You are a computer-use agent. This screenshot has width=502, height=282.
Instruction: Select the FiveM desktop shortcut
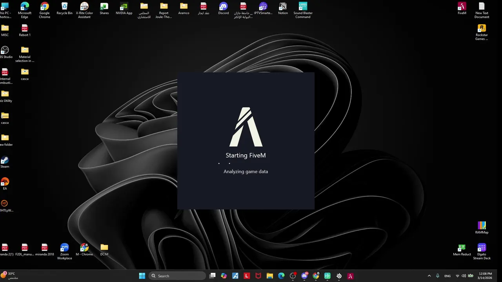point(462,9)
